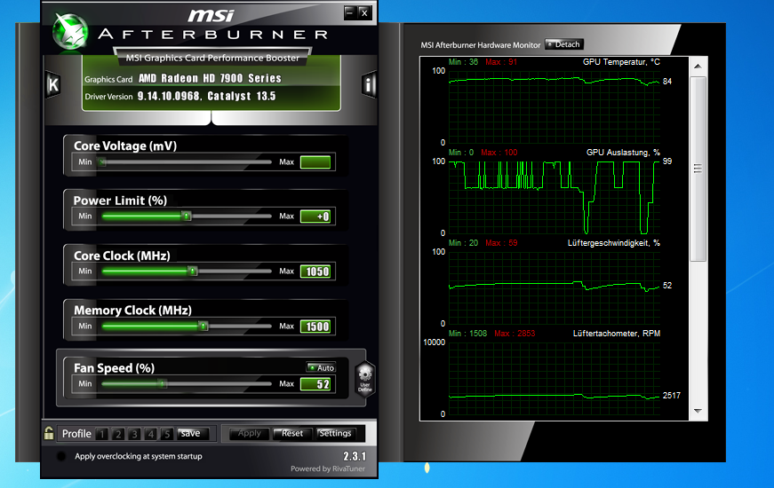Toggle the profile lock padlock icon

pos(49,433)
